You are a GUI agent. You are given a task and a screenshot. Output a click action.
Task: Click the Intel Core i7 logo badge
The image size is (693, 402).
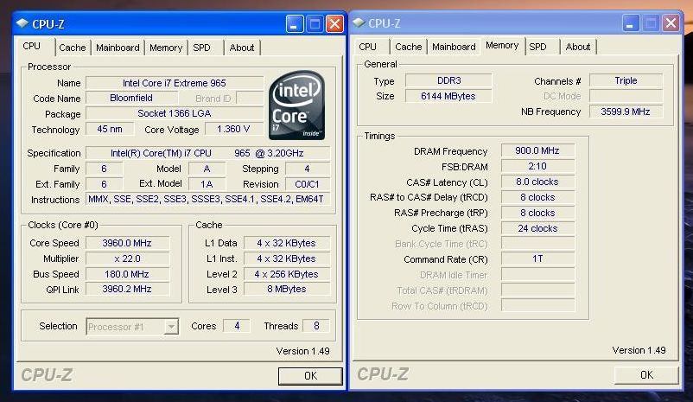[297, 105]
